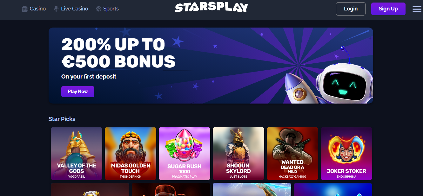This screenshot has height=196, width=423.
Task: Click Play Now on bonus banner
Action: (x=78, y=92)
